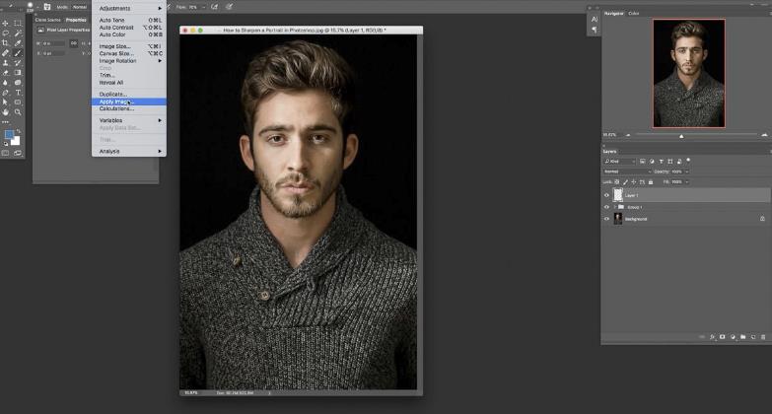
Task: Select the Crop tool in the toolbar
Action: tap(6, 42)
